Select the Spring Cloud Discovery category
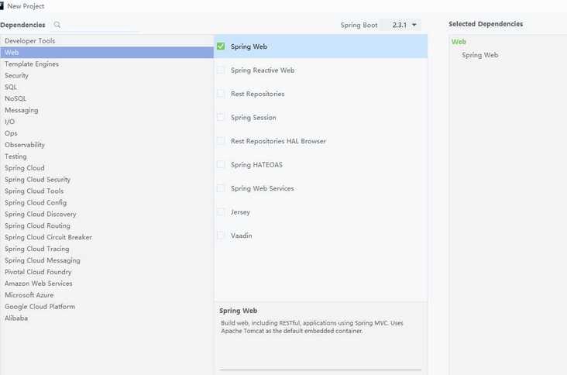Viewport: 567px width, 375px height. tap(40, 215)
